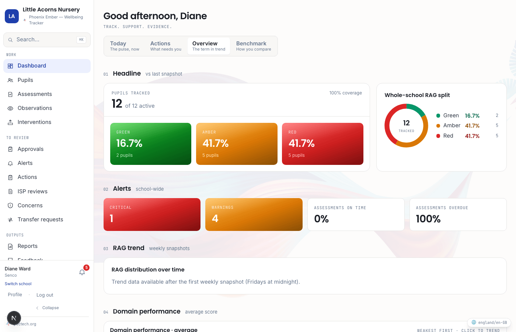516x332 pixels.
Task: Open Transfer requests in the sidebar
Action: click(x=47, y=219)
